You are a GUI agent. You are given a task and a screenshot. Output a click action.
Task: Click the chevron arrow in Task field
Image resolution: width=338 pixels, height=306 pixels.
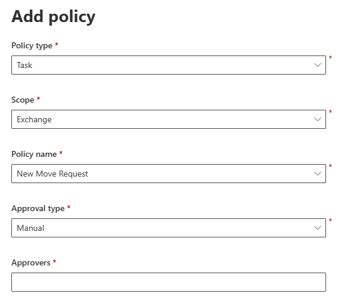click(x=318, y=65)
